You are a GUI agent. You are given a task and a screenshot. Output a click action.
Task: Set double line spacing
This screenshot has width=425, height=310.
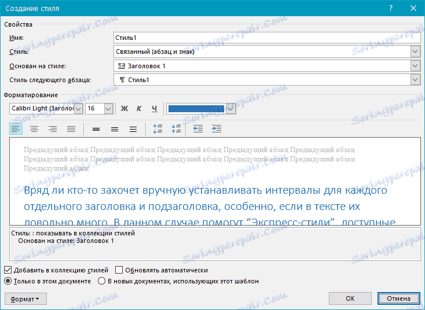[x=133, y=129]
